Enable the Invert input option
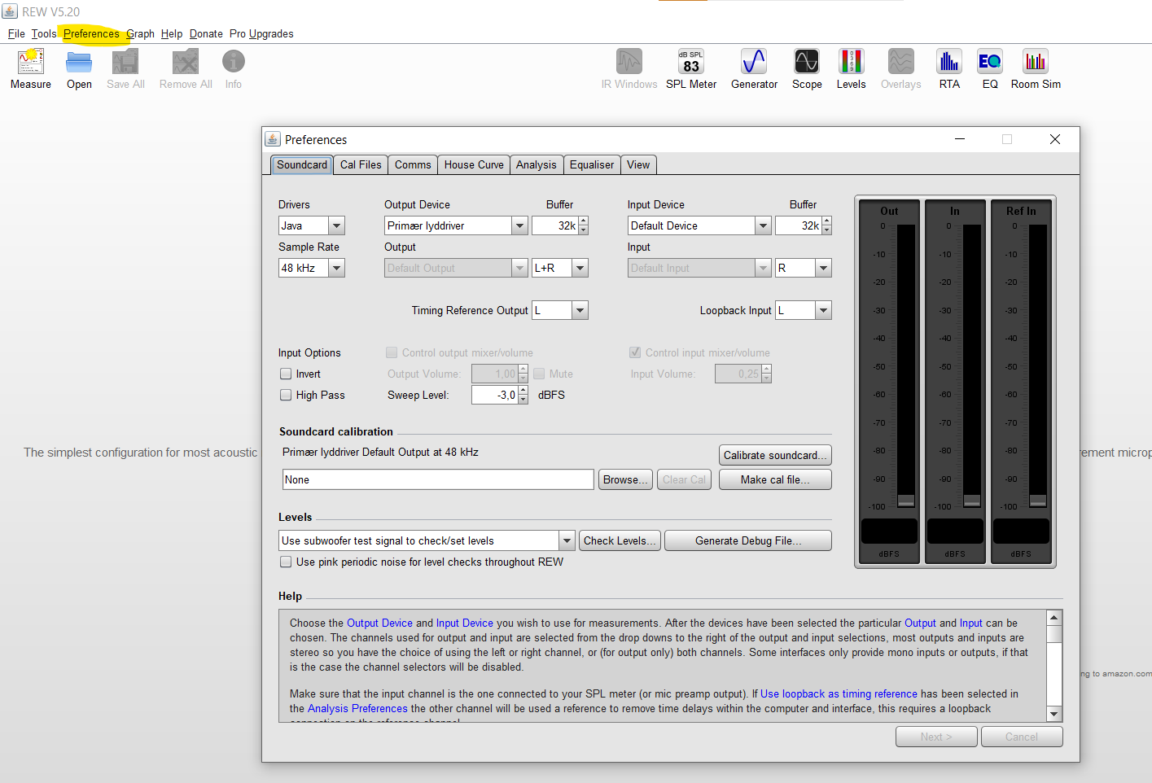The height and width of the screenshot is (783, 1152). [x=286, y=374]
